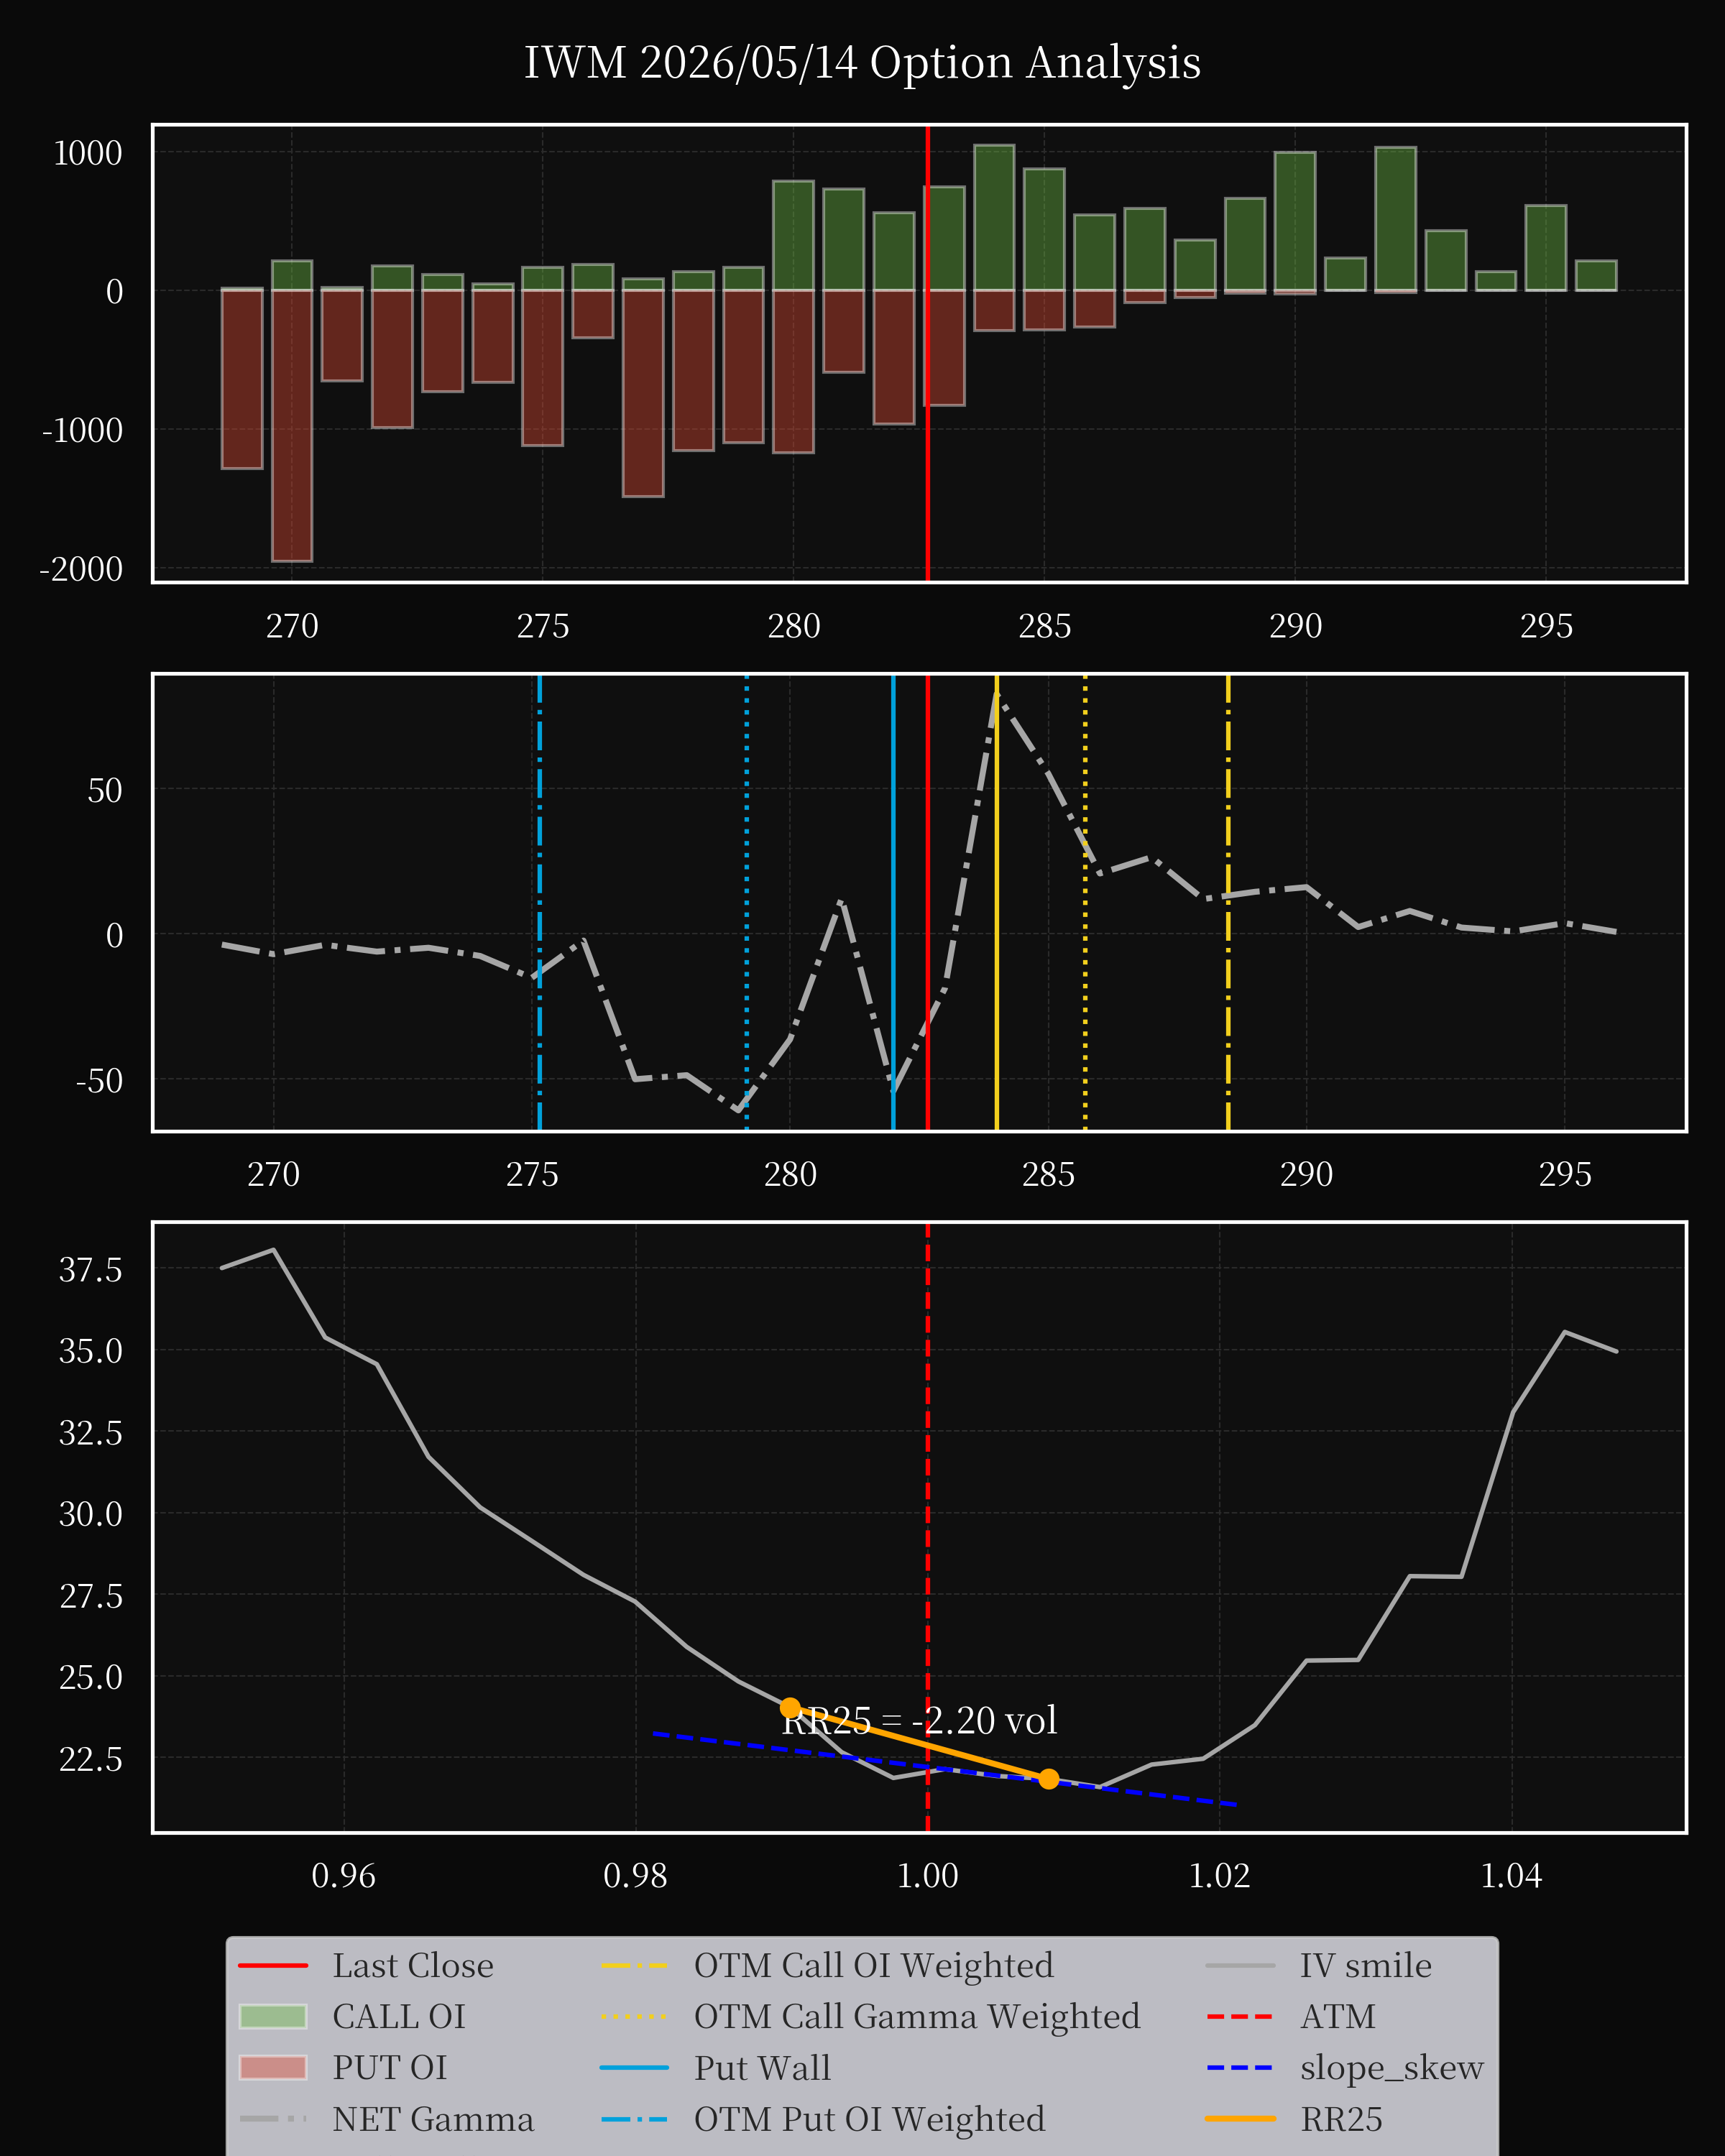This screenshot has width=1725, height=2156.
Task: Click the 1000 y-axis label of OI chart
Action: click(x=88, y=153)
